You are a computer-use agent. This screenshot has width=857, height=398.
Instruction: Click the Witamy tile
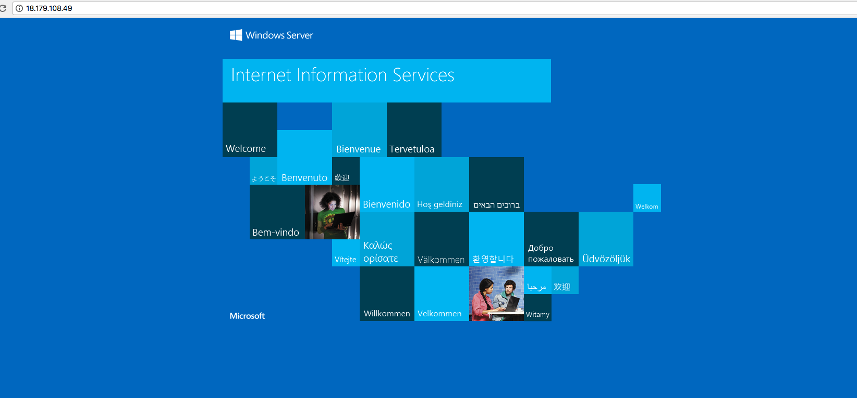537,307
